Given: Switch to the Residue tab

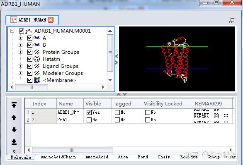Looking at the screenshot, I should click(x=189, y=157).
